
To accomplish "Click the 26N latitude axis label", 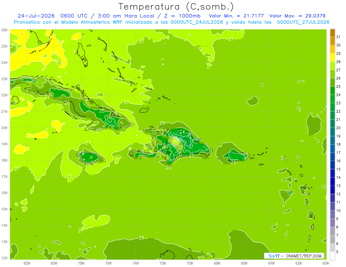I will (4, 30).
